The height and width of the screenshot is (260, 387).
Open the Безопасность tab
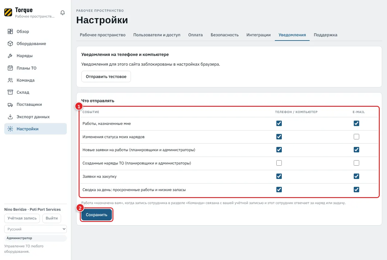point(225,35)
